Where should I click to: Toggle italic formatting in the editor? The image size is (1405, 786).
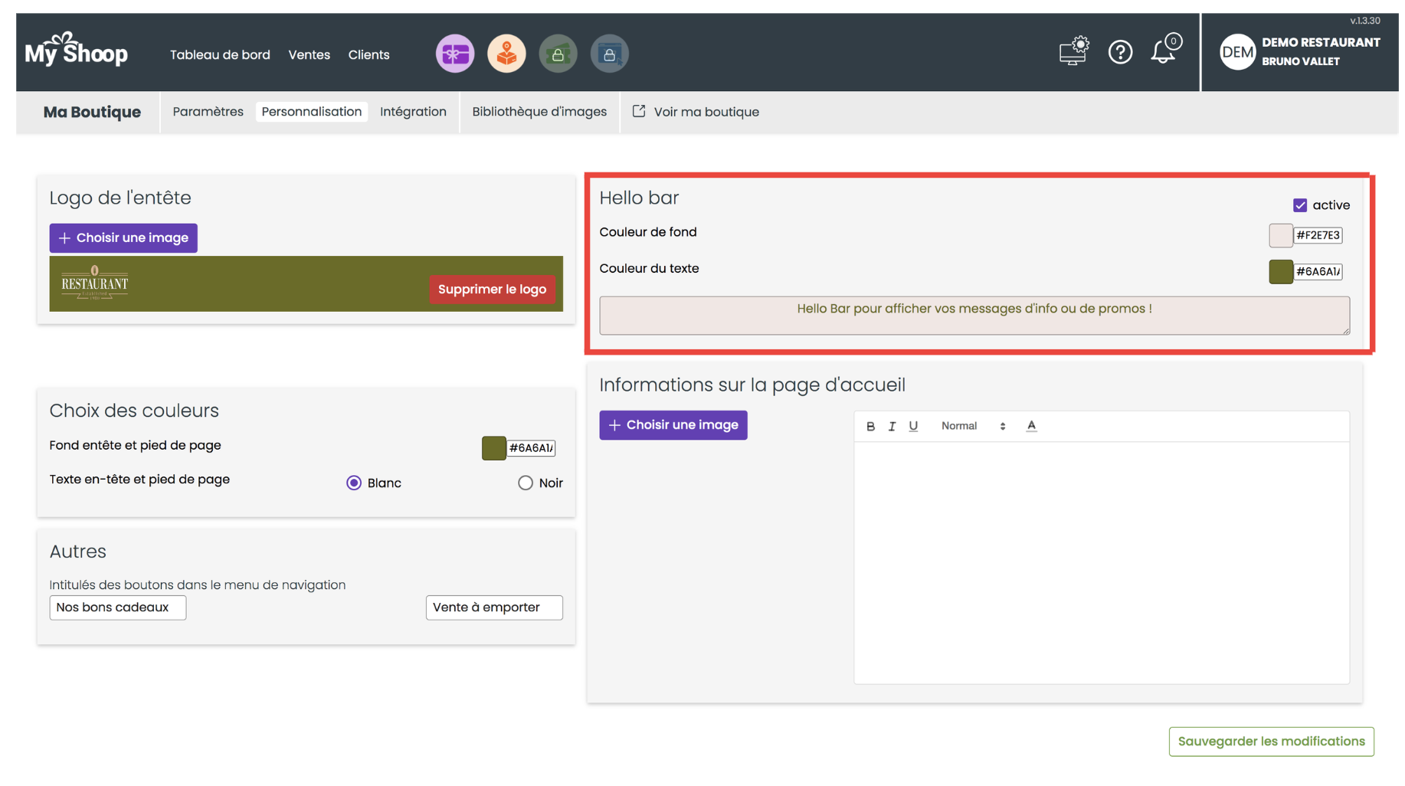click(892, 426)
